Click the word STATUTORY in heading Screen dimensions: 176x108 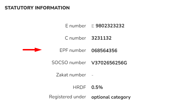click(x=19, y=8)
